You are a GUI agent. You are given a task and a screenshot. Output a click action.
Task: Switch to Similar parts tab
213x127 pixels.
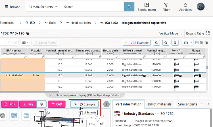pyautogui.click(x=187, y=104)
